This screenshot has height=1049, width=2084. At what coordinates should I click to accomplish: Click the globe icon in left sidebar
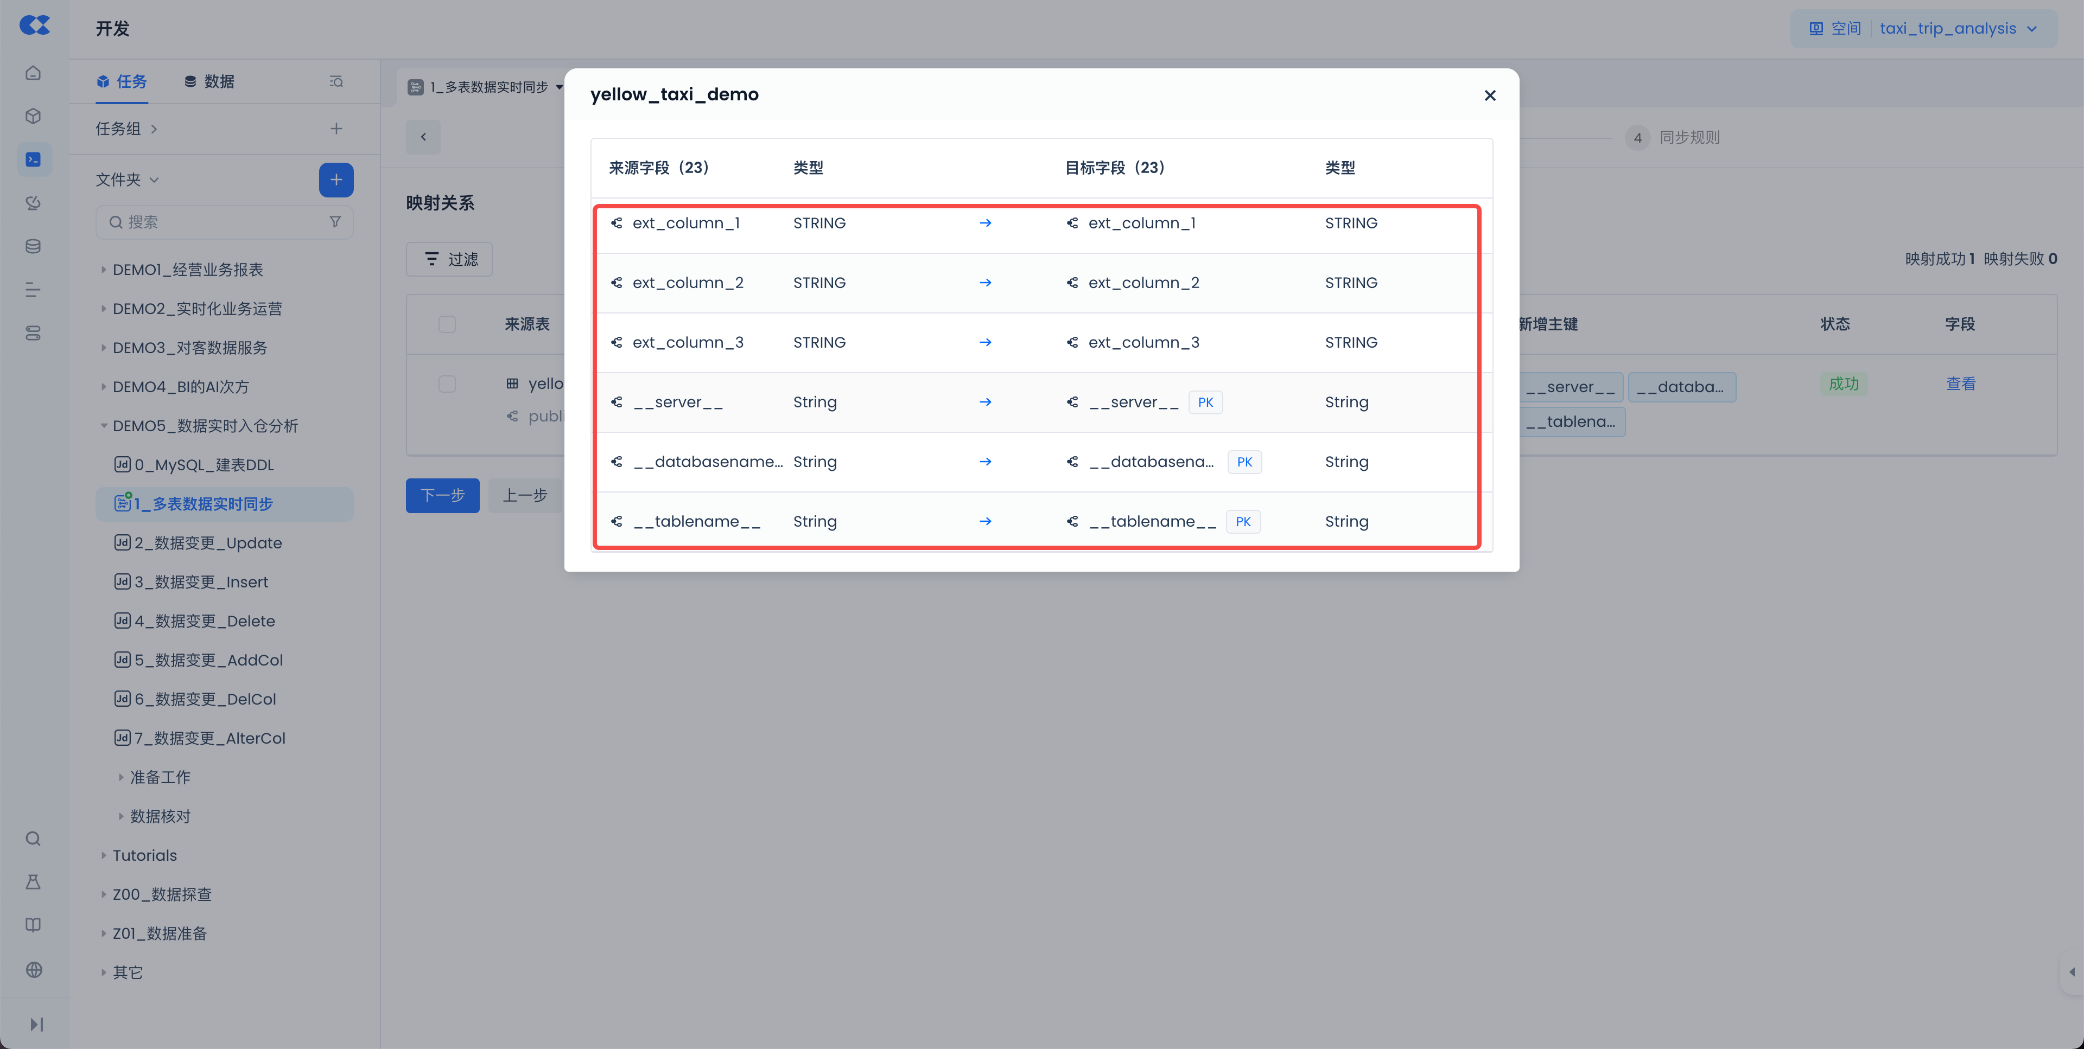coord(33,969)
